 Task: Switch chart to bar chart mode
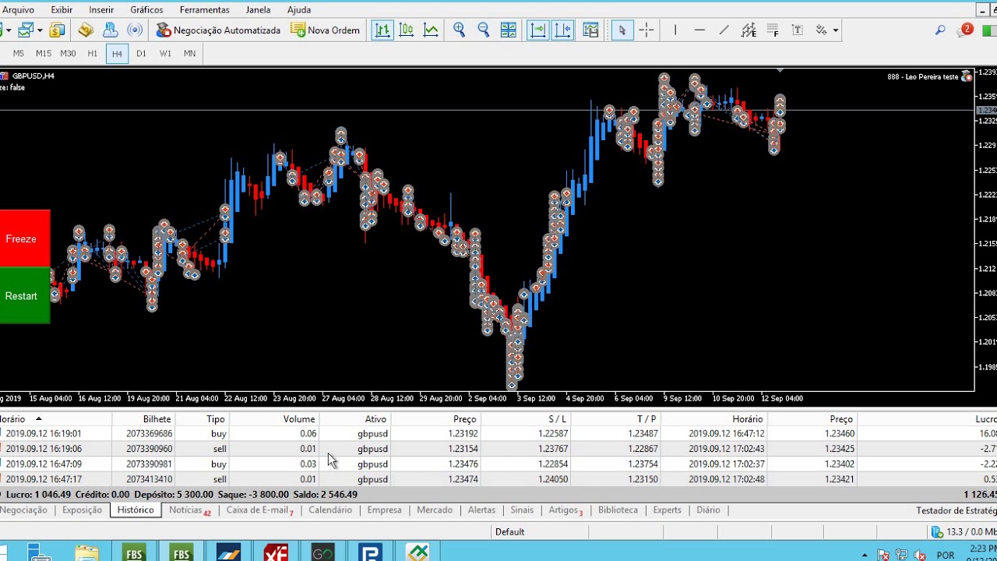point(382,30)
